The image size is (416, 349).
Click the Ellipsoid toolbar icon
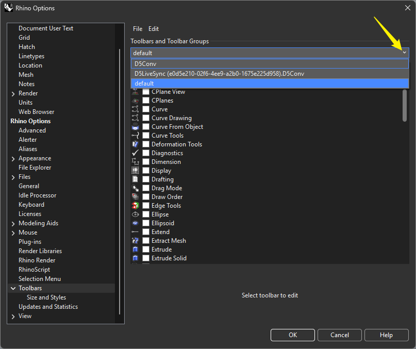pos(135,223)
